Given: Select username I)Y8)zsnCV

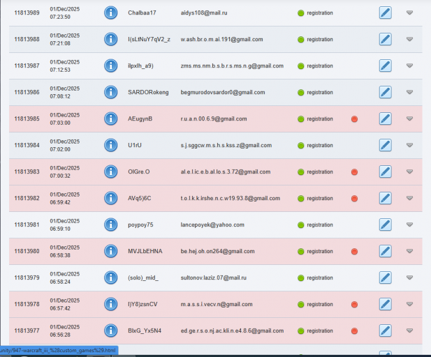Looking at the screenshot, I should click(143, 304).
